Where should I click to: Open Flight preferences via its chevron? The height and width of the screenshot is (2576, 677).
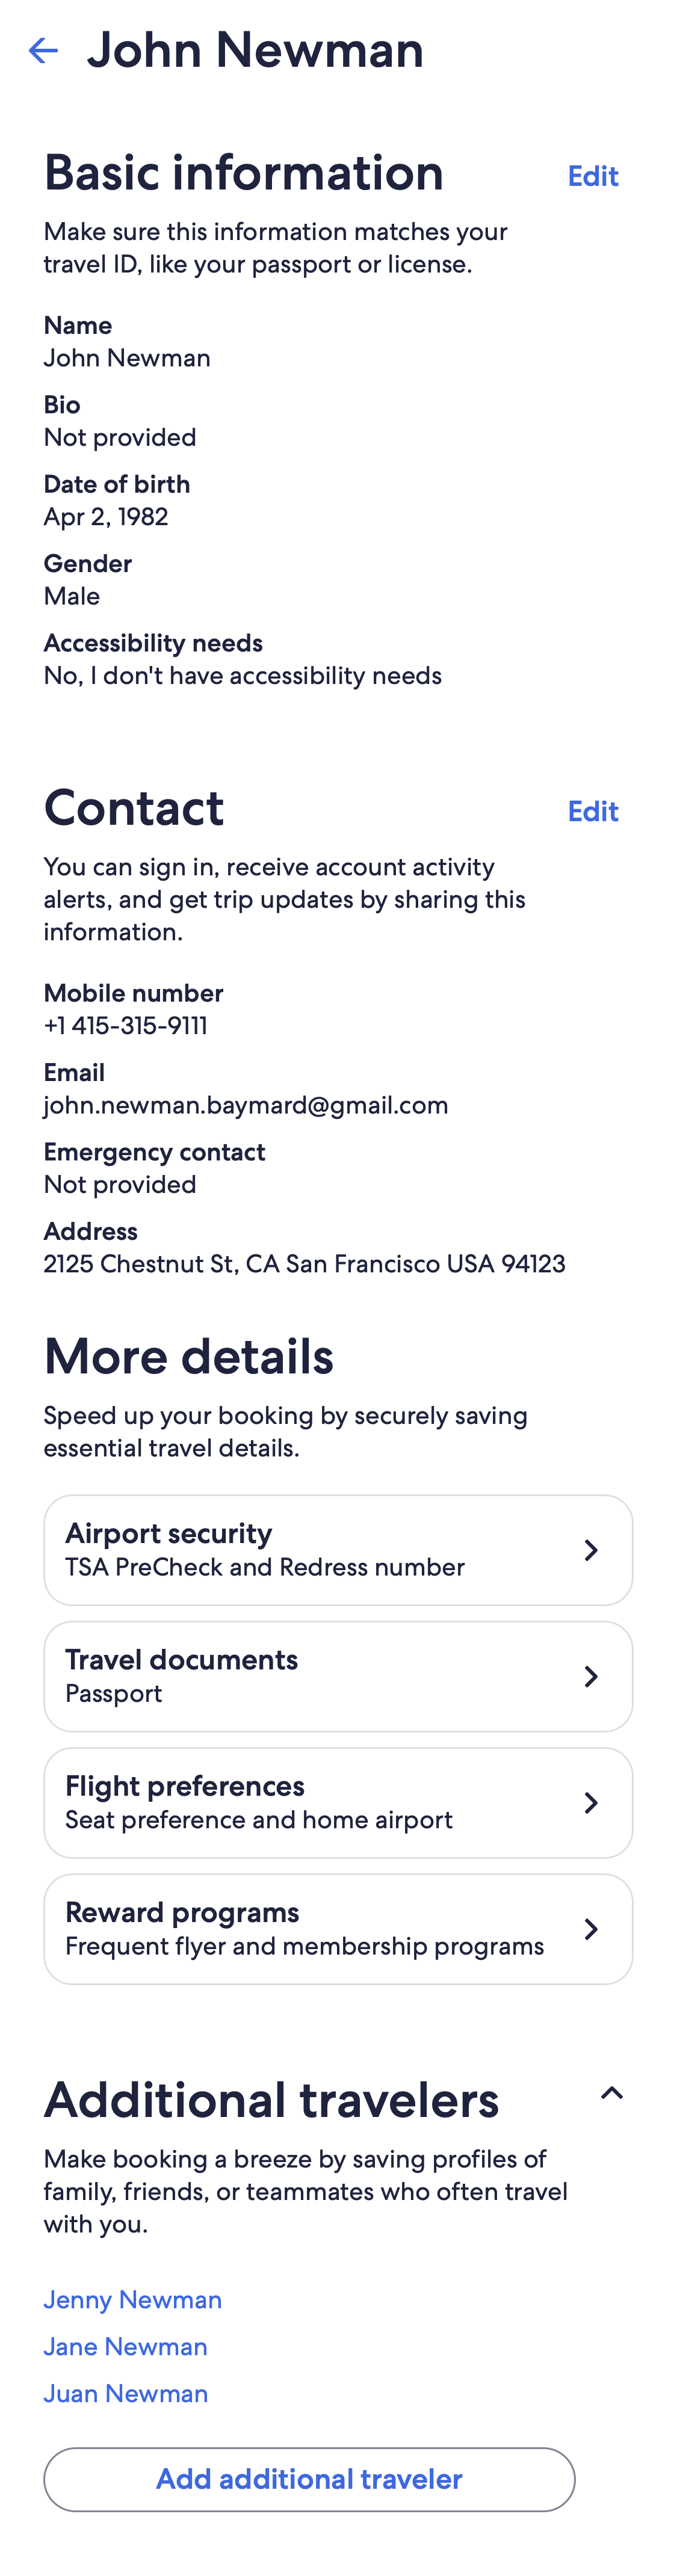(x=591, y=1803)
